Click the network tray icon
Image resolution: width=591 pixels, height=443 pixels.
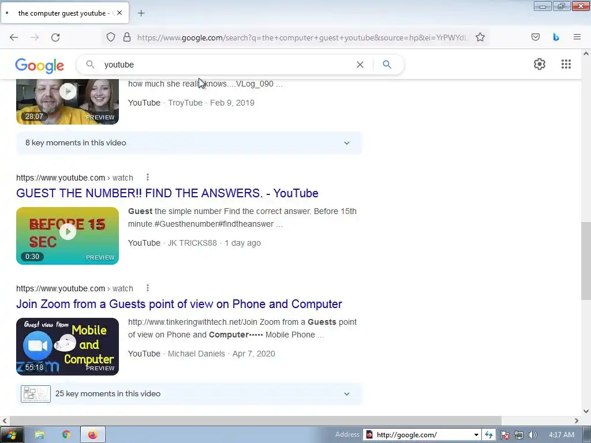519,435
